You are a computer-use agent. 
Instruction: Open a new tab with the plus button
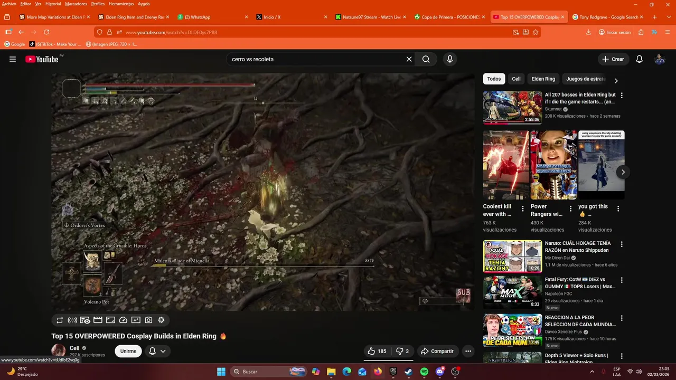(x=654, y=17)
